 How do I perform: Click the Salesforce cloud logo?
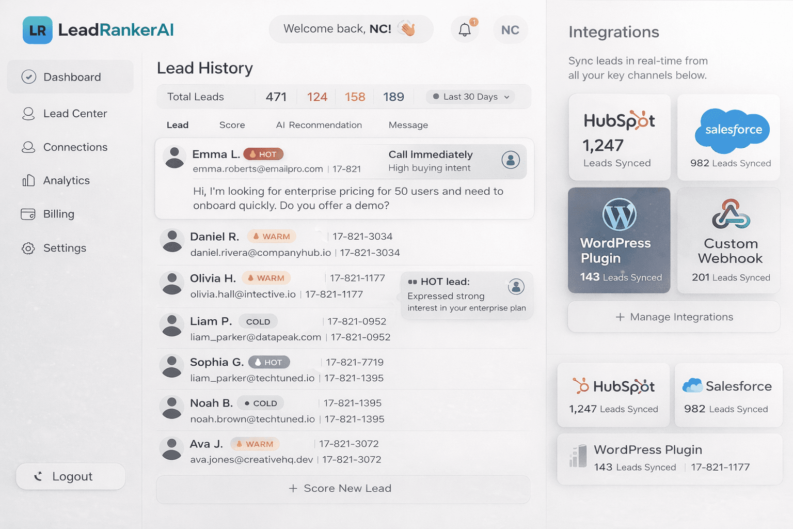coord(732,130)
